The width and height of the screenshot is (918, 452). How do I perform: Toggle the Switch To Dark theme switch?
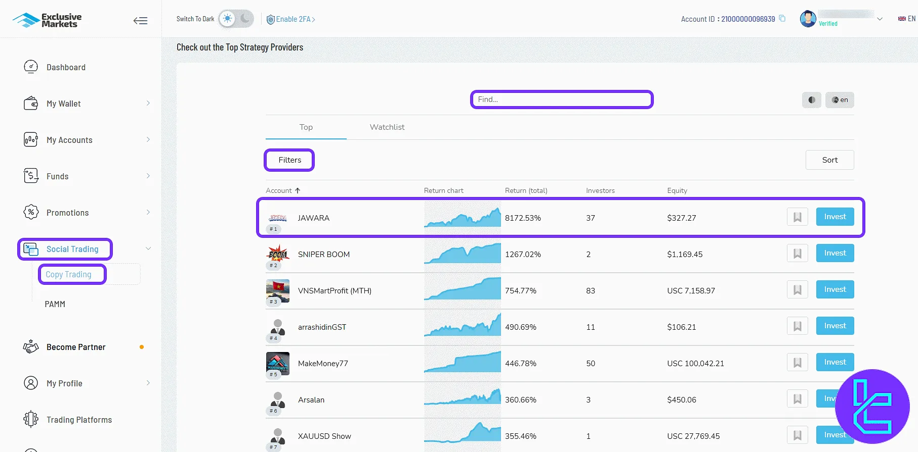[236, 19]
